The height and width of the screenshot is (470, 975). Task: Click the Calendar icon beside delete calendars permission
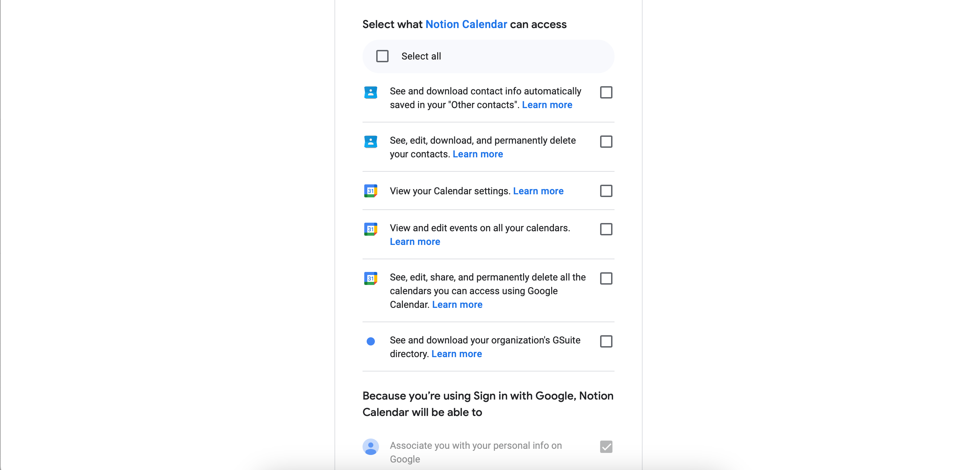(370, 278)
